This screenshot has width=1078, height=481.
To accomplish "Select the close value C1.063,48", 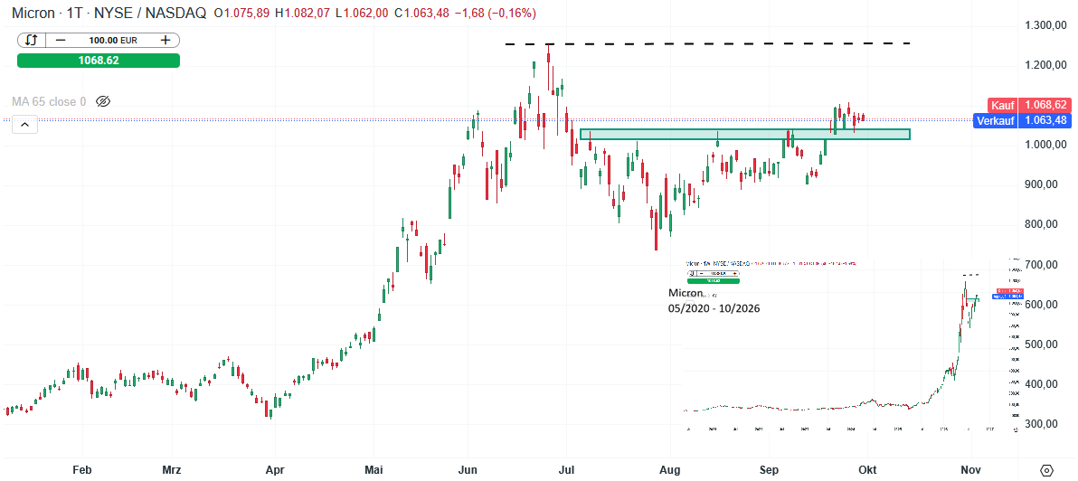I will tap(421, 14).
